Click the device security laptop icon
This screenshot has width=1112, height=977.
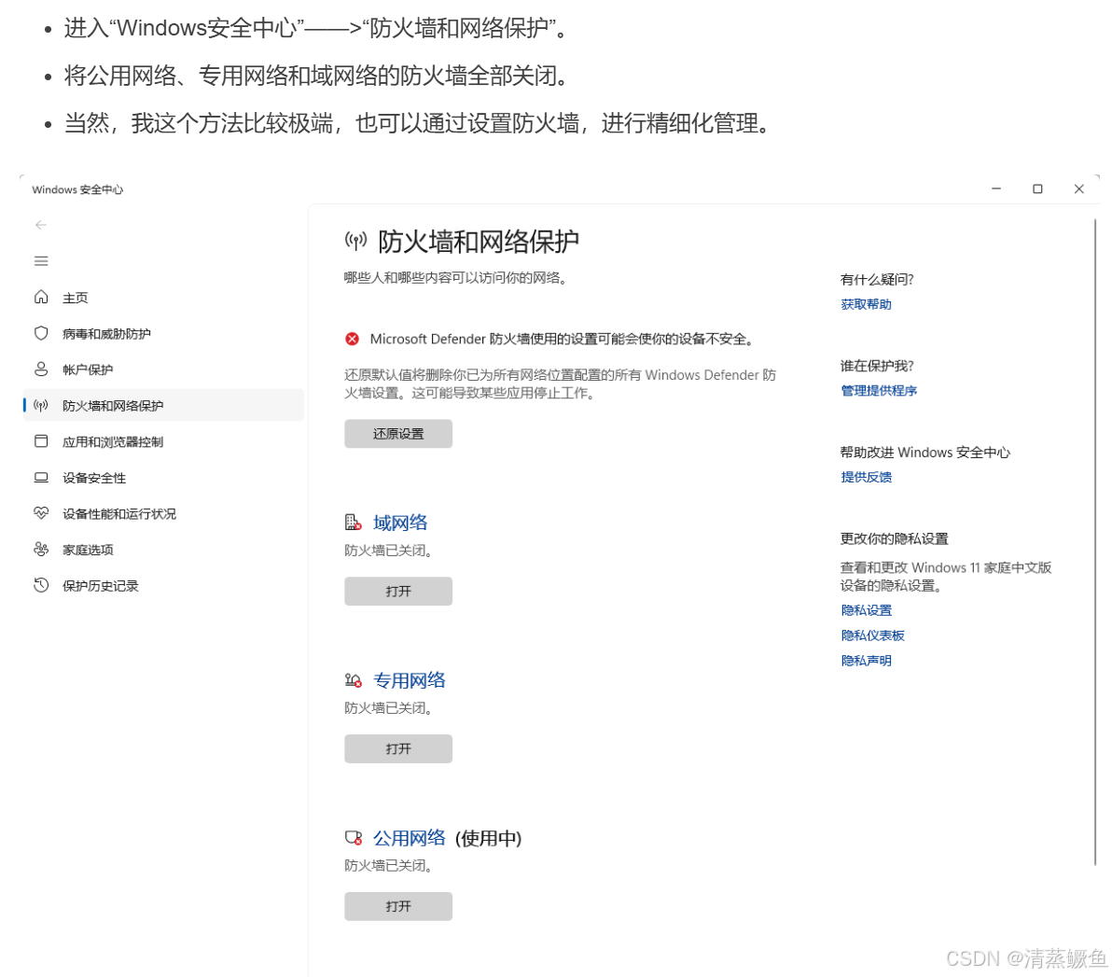[x=41, y=478]
